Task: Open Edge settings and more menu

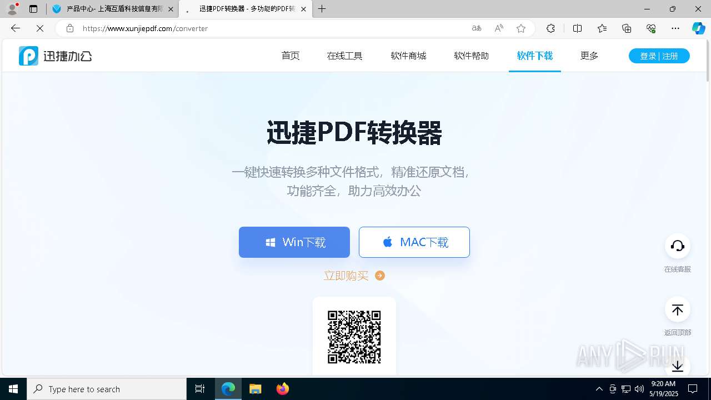Action: (675, 28)
